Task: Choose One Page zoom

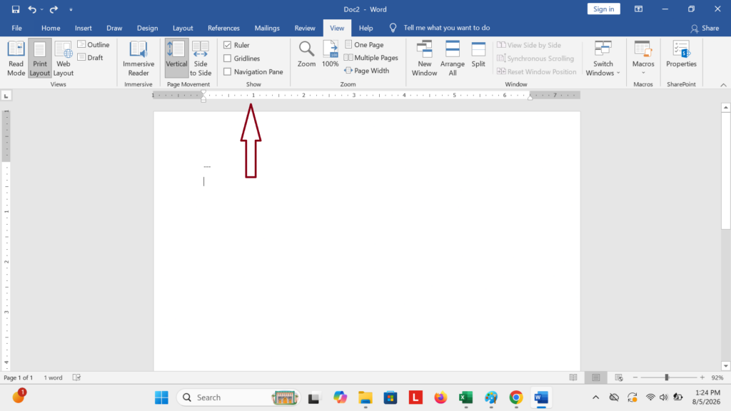Action: [364, 45]
